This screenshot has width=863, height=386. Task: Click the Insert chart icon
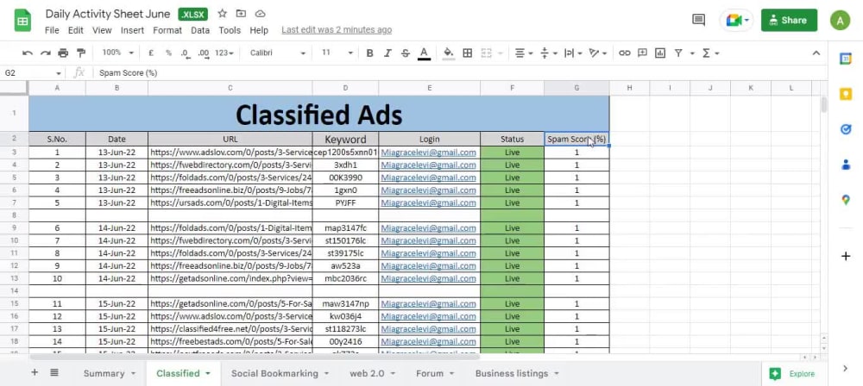[660, 53]
